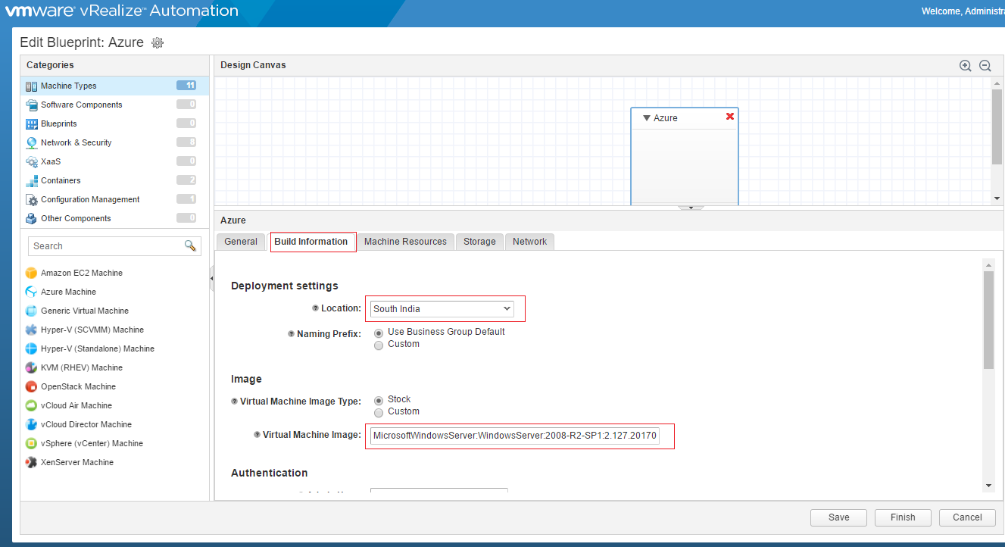
Task: Select Use Business Group Default naming prefix
Action: pos(379,333)
